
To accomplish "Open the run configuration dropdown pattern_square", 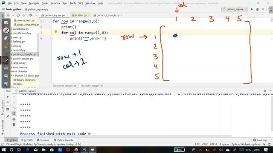I will [235, 9].
